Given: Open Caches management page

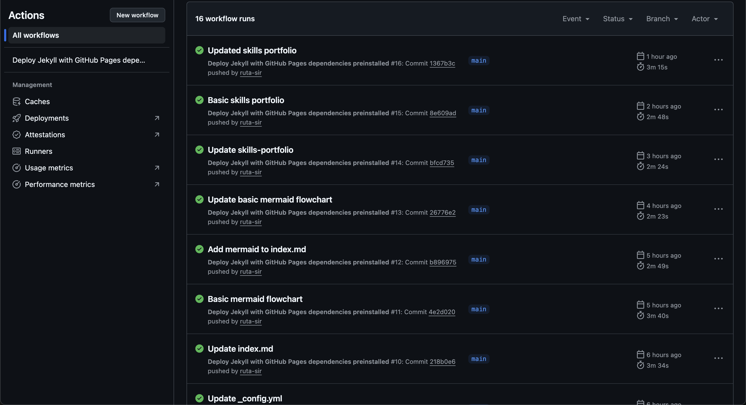Looking at the screenshot, I should click(87, 102).
